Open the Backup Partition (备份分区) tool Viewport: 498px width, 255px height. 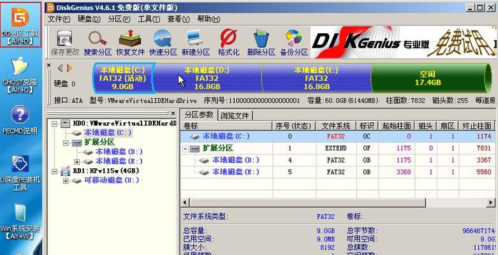click(x=294, y=43)
